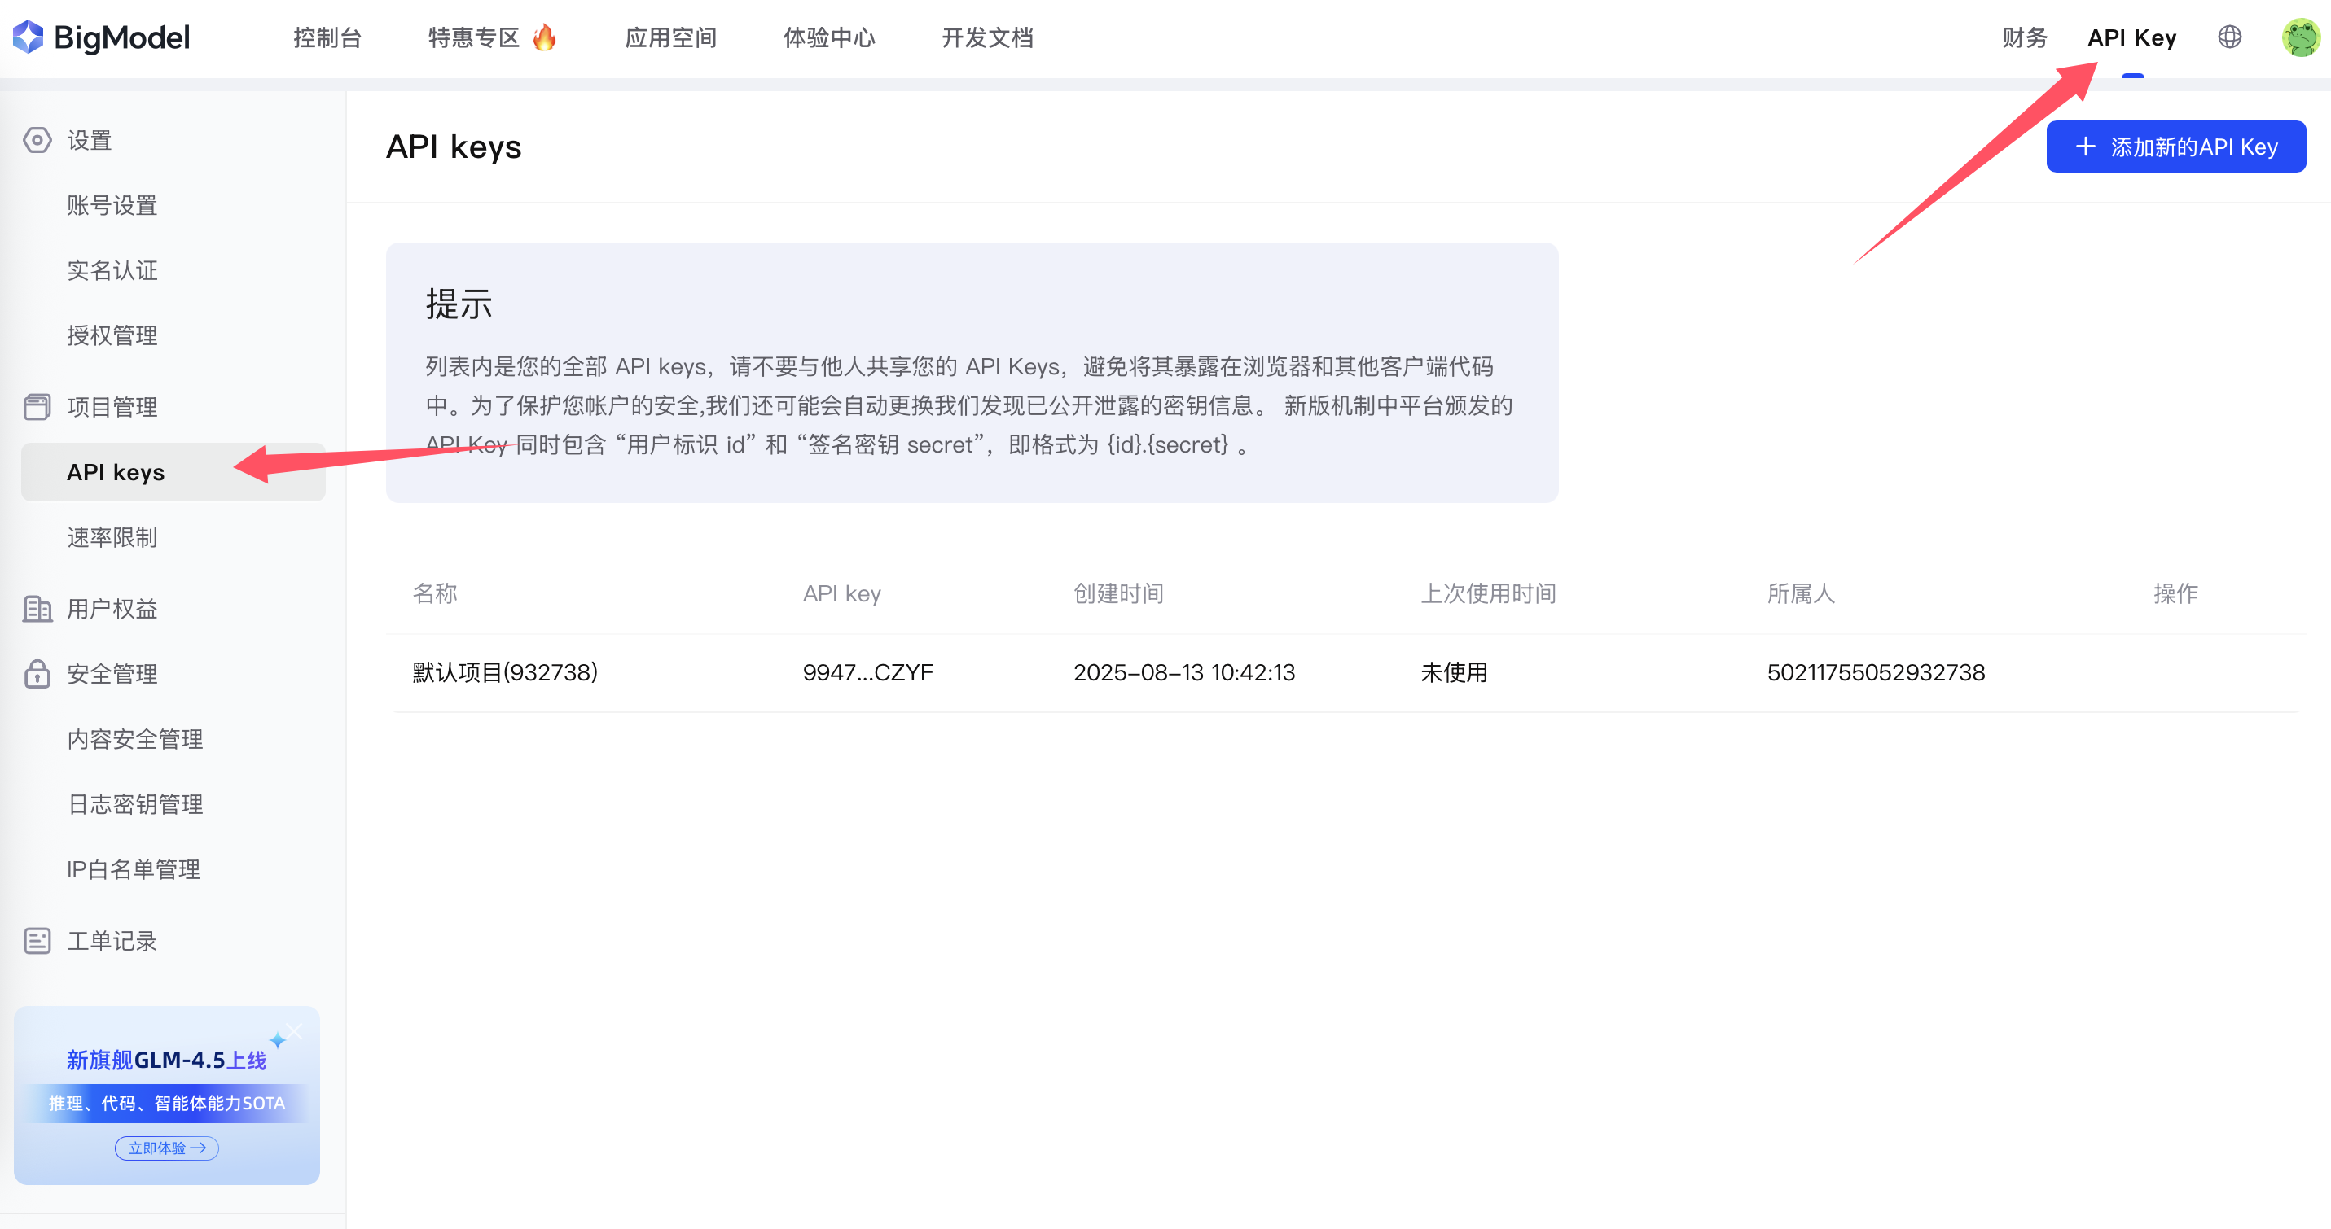Open IP白名单管理 whitelist page
This screenshot has height=1229, width=2331.
tap(133, 869)
